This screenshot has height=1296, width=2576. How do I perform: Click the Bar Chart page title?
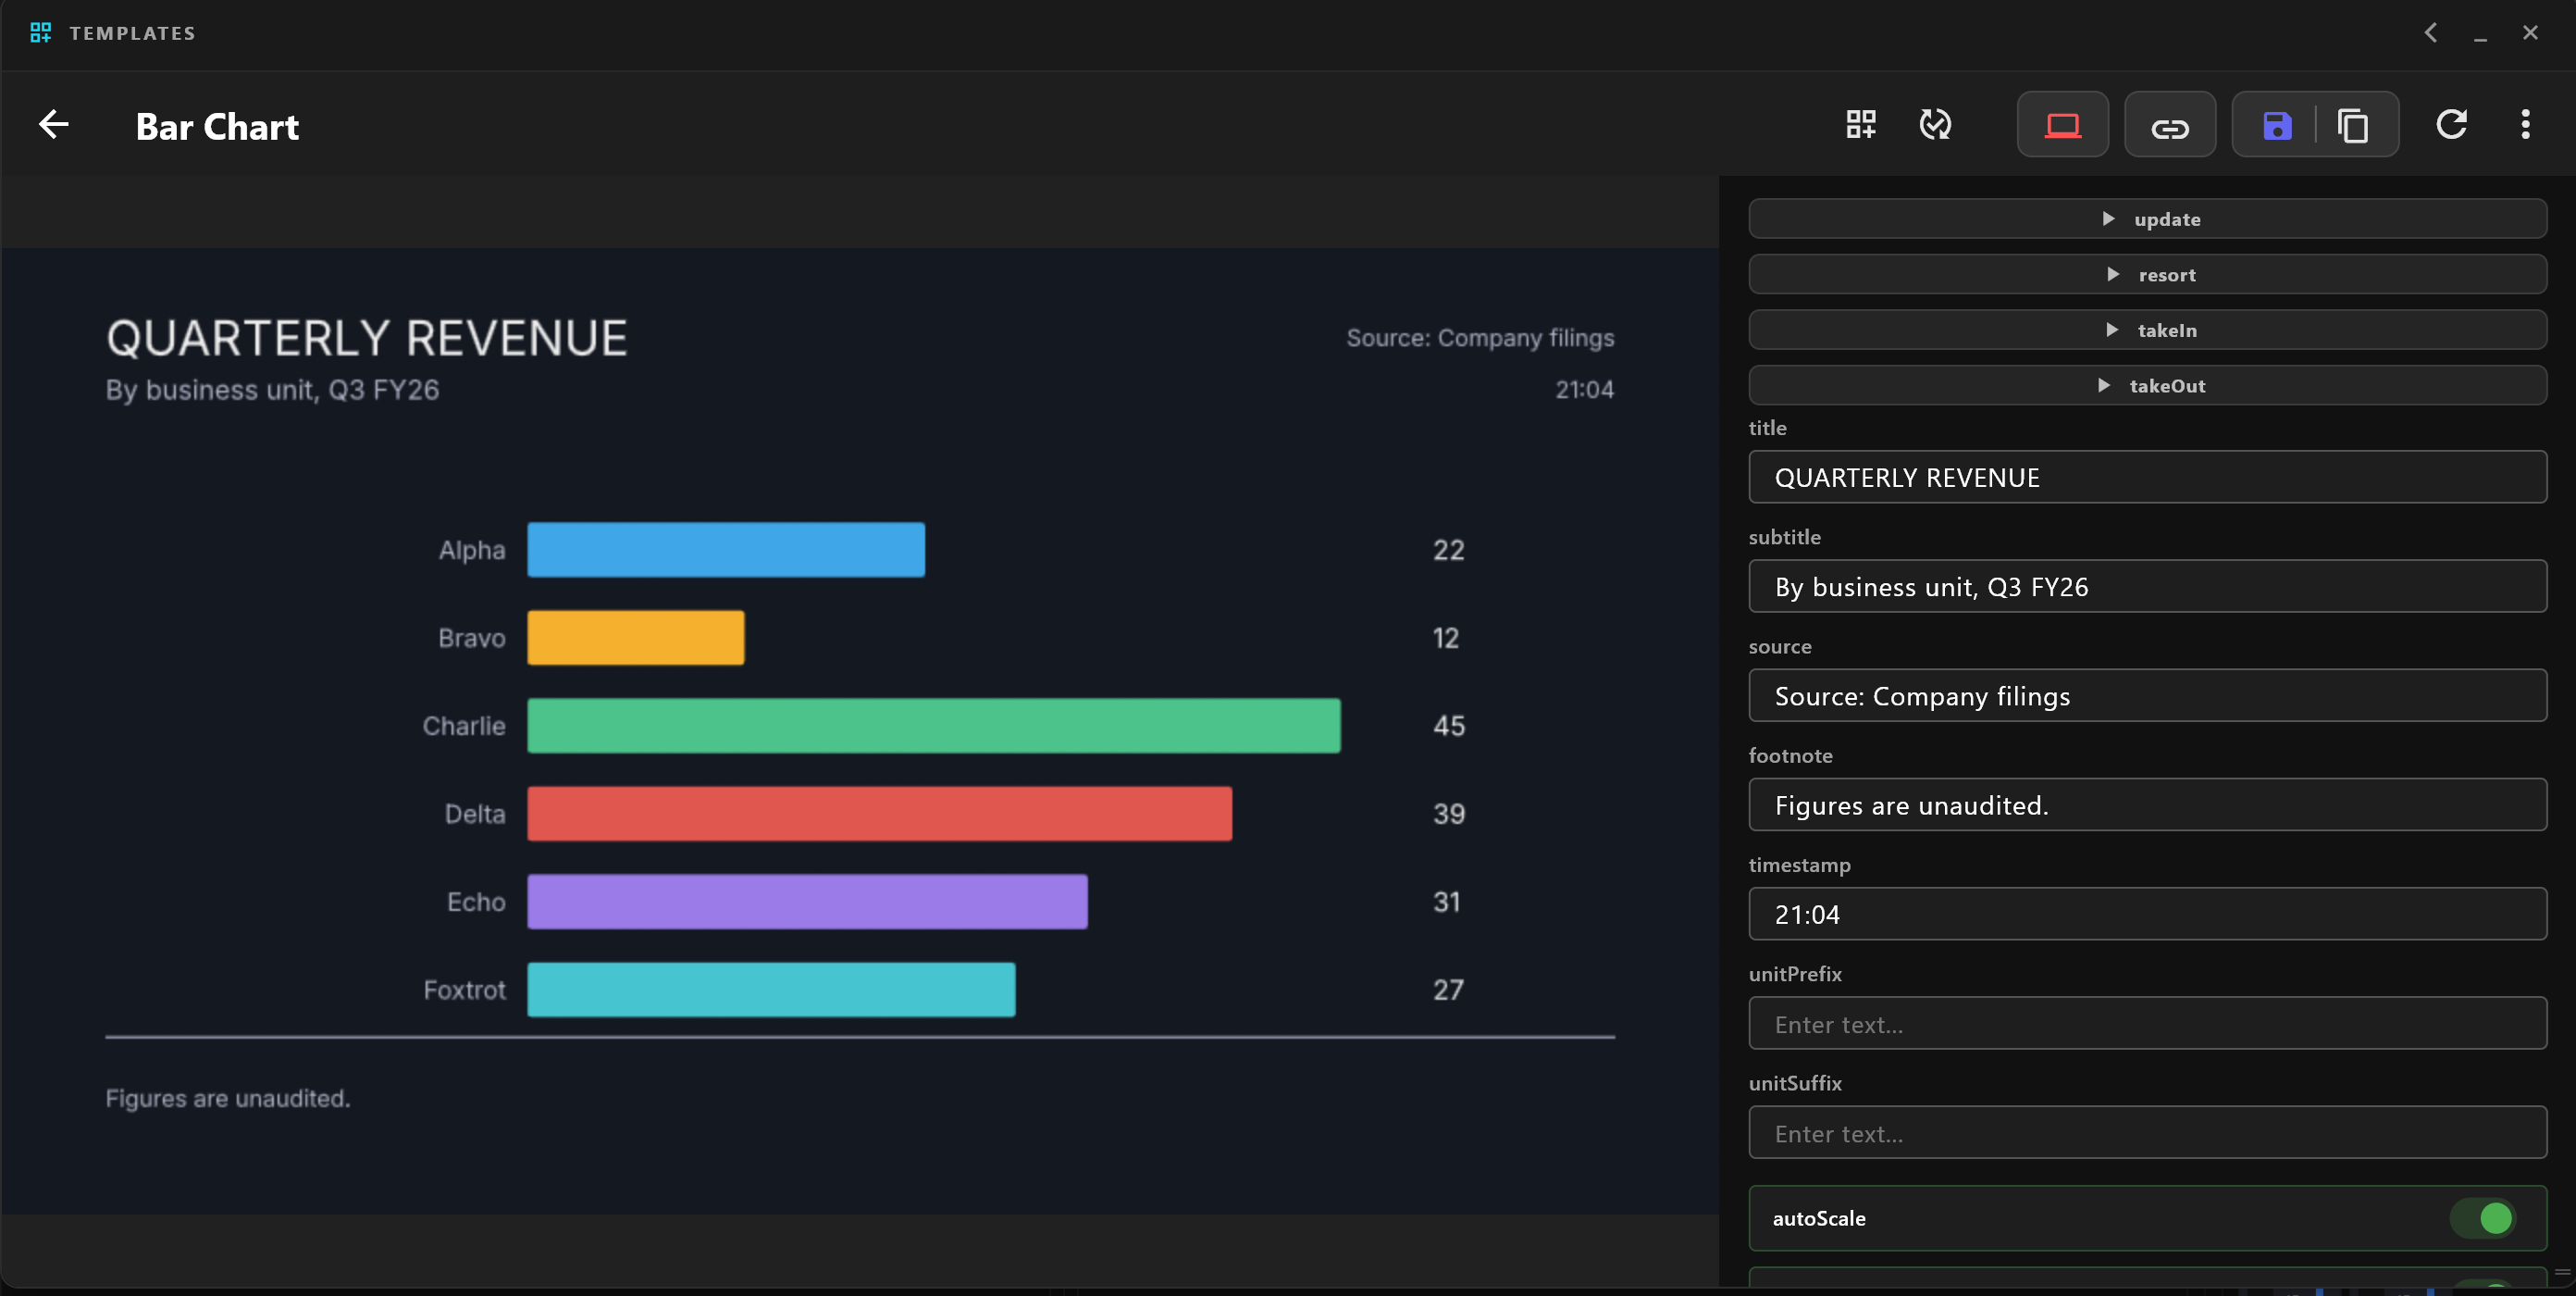tap(217, 126)
